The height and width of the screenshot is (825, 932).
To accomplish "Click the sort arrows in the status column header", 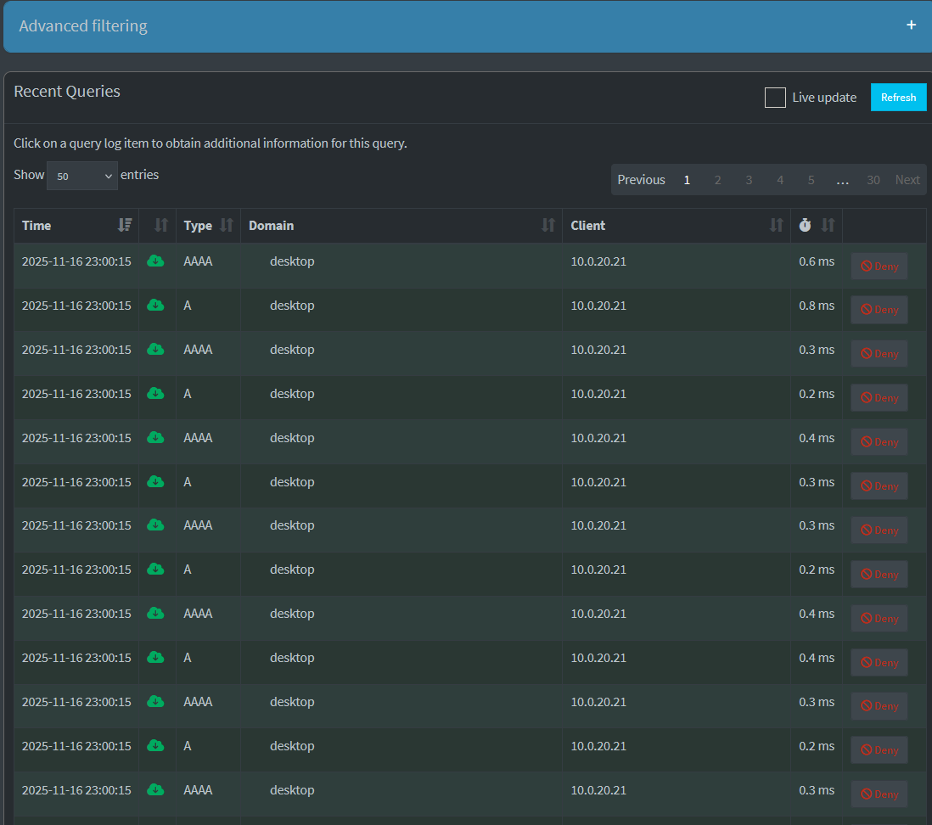I will tap(161, 225).
